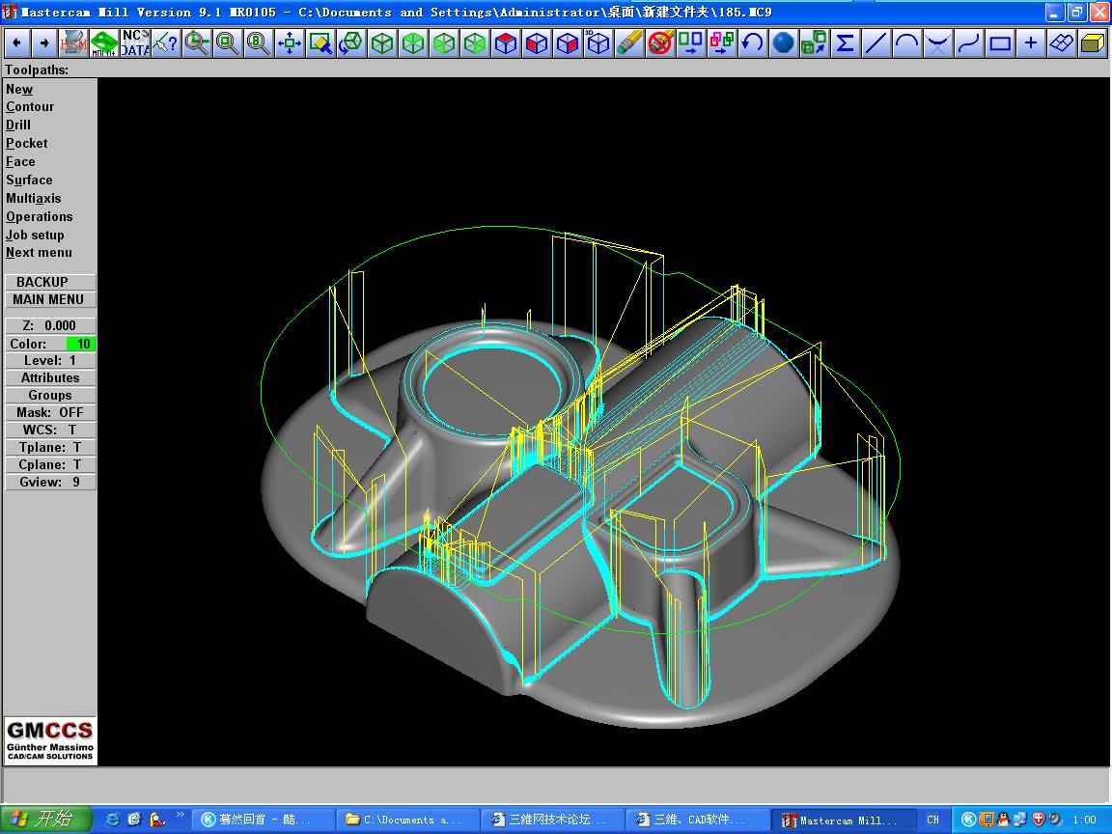
Task: Click the Repaint screen brush icon
Action: (x=320, y=44)
